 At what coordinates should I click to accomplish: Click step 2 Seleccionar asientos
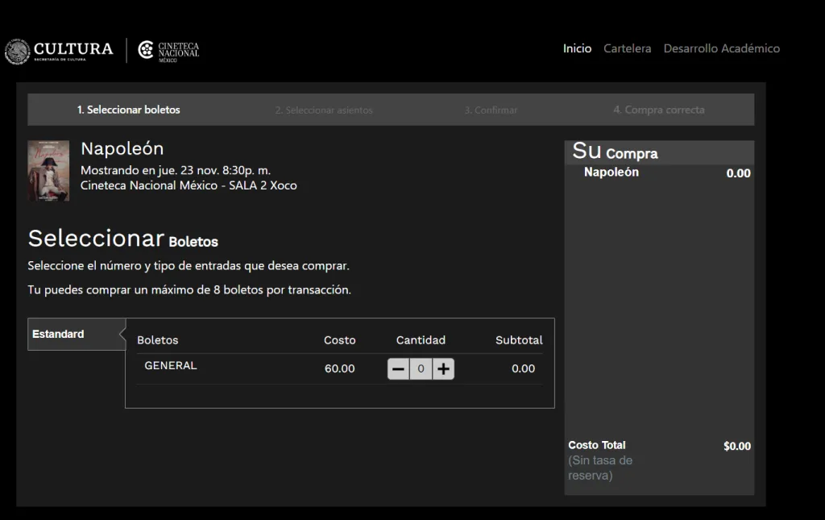point(324,110)
